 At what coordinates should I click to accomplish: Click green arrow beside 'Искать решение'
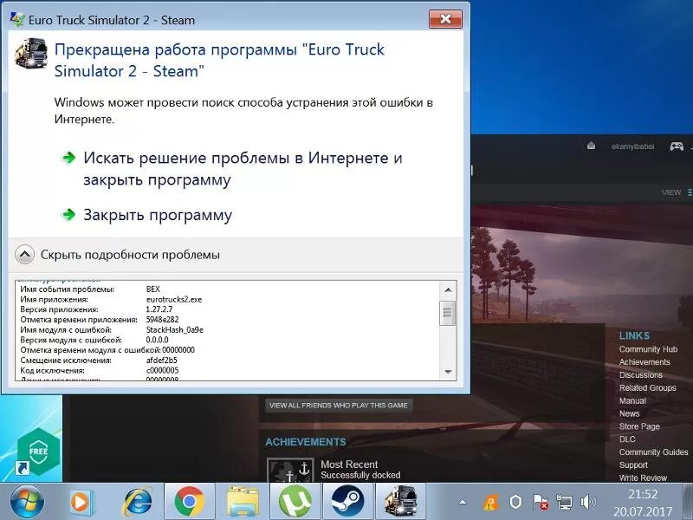(68, 158)
